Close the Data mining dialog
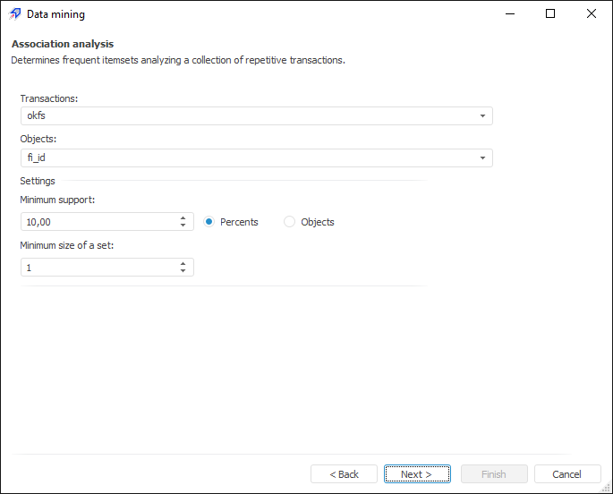 [x=592, y=14]
